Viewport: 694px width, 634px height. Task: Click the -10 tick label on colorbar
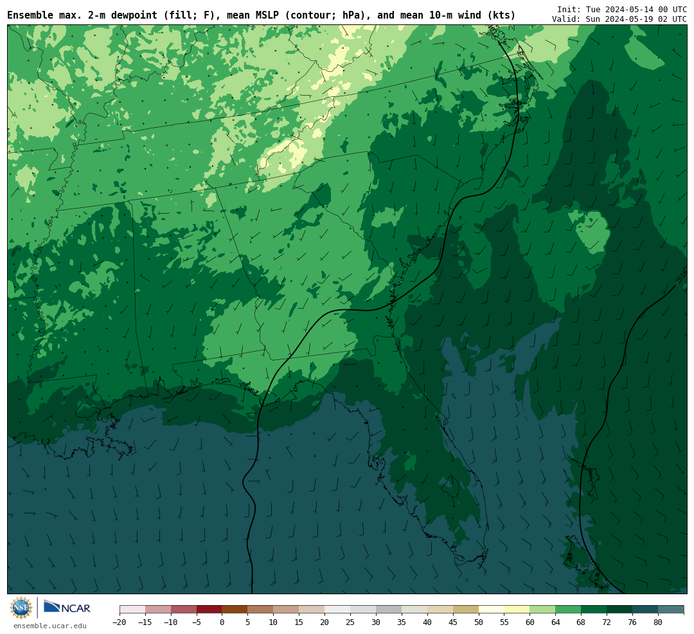click(171, 622)
